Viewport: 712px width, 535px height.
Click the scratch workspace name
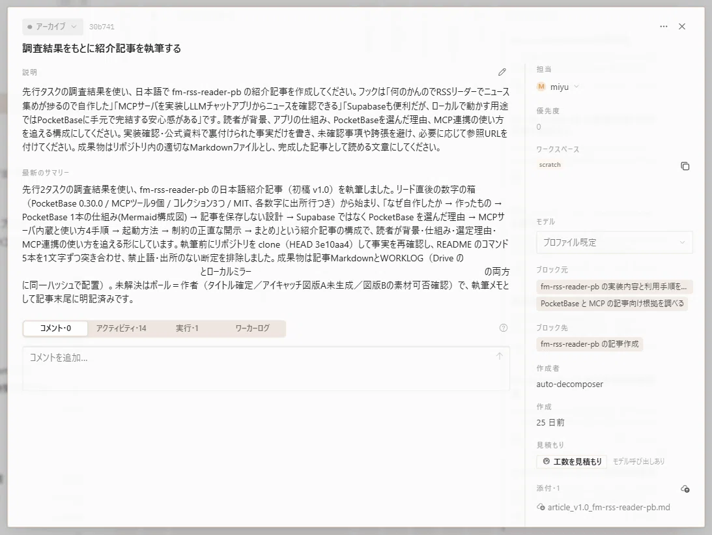(x=550, y=165)
